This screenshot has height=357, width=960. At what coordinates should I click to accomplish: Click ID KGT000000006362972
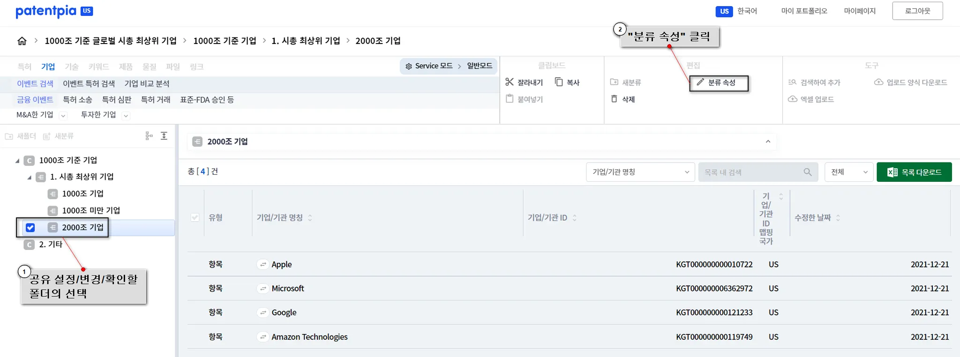(714, 289)
